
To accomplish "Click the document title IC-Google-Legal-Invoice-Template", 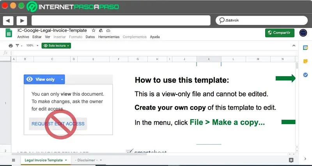I will 52,31.
